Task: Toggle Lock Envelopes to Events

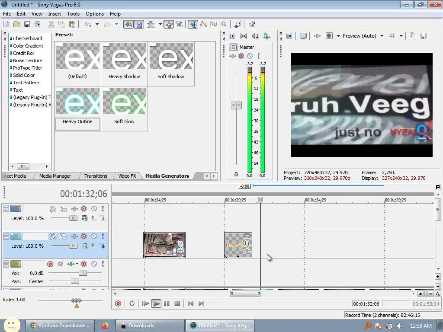Action: coord(169,24)
